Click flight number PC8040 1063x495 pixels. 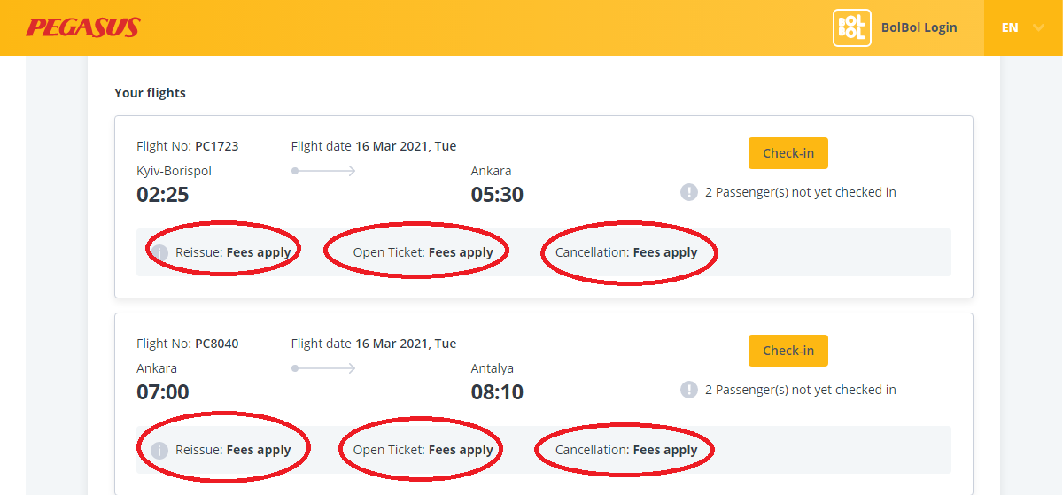click(x=216, y=344)
